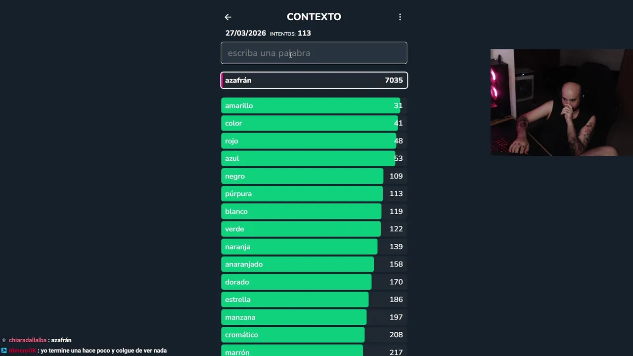
Task: Select the dorado guess bar
Action: pyautogui.click(x=314, y=282)
